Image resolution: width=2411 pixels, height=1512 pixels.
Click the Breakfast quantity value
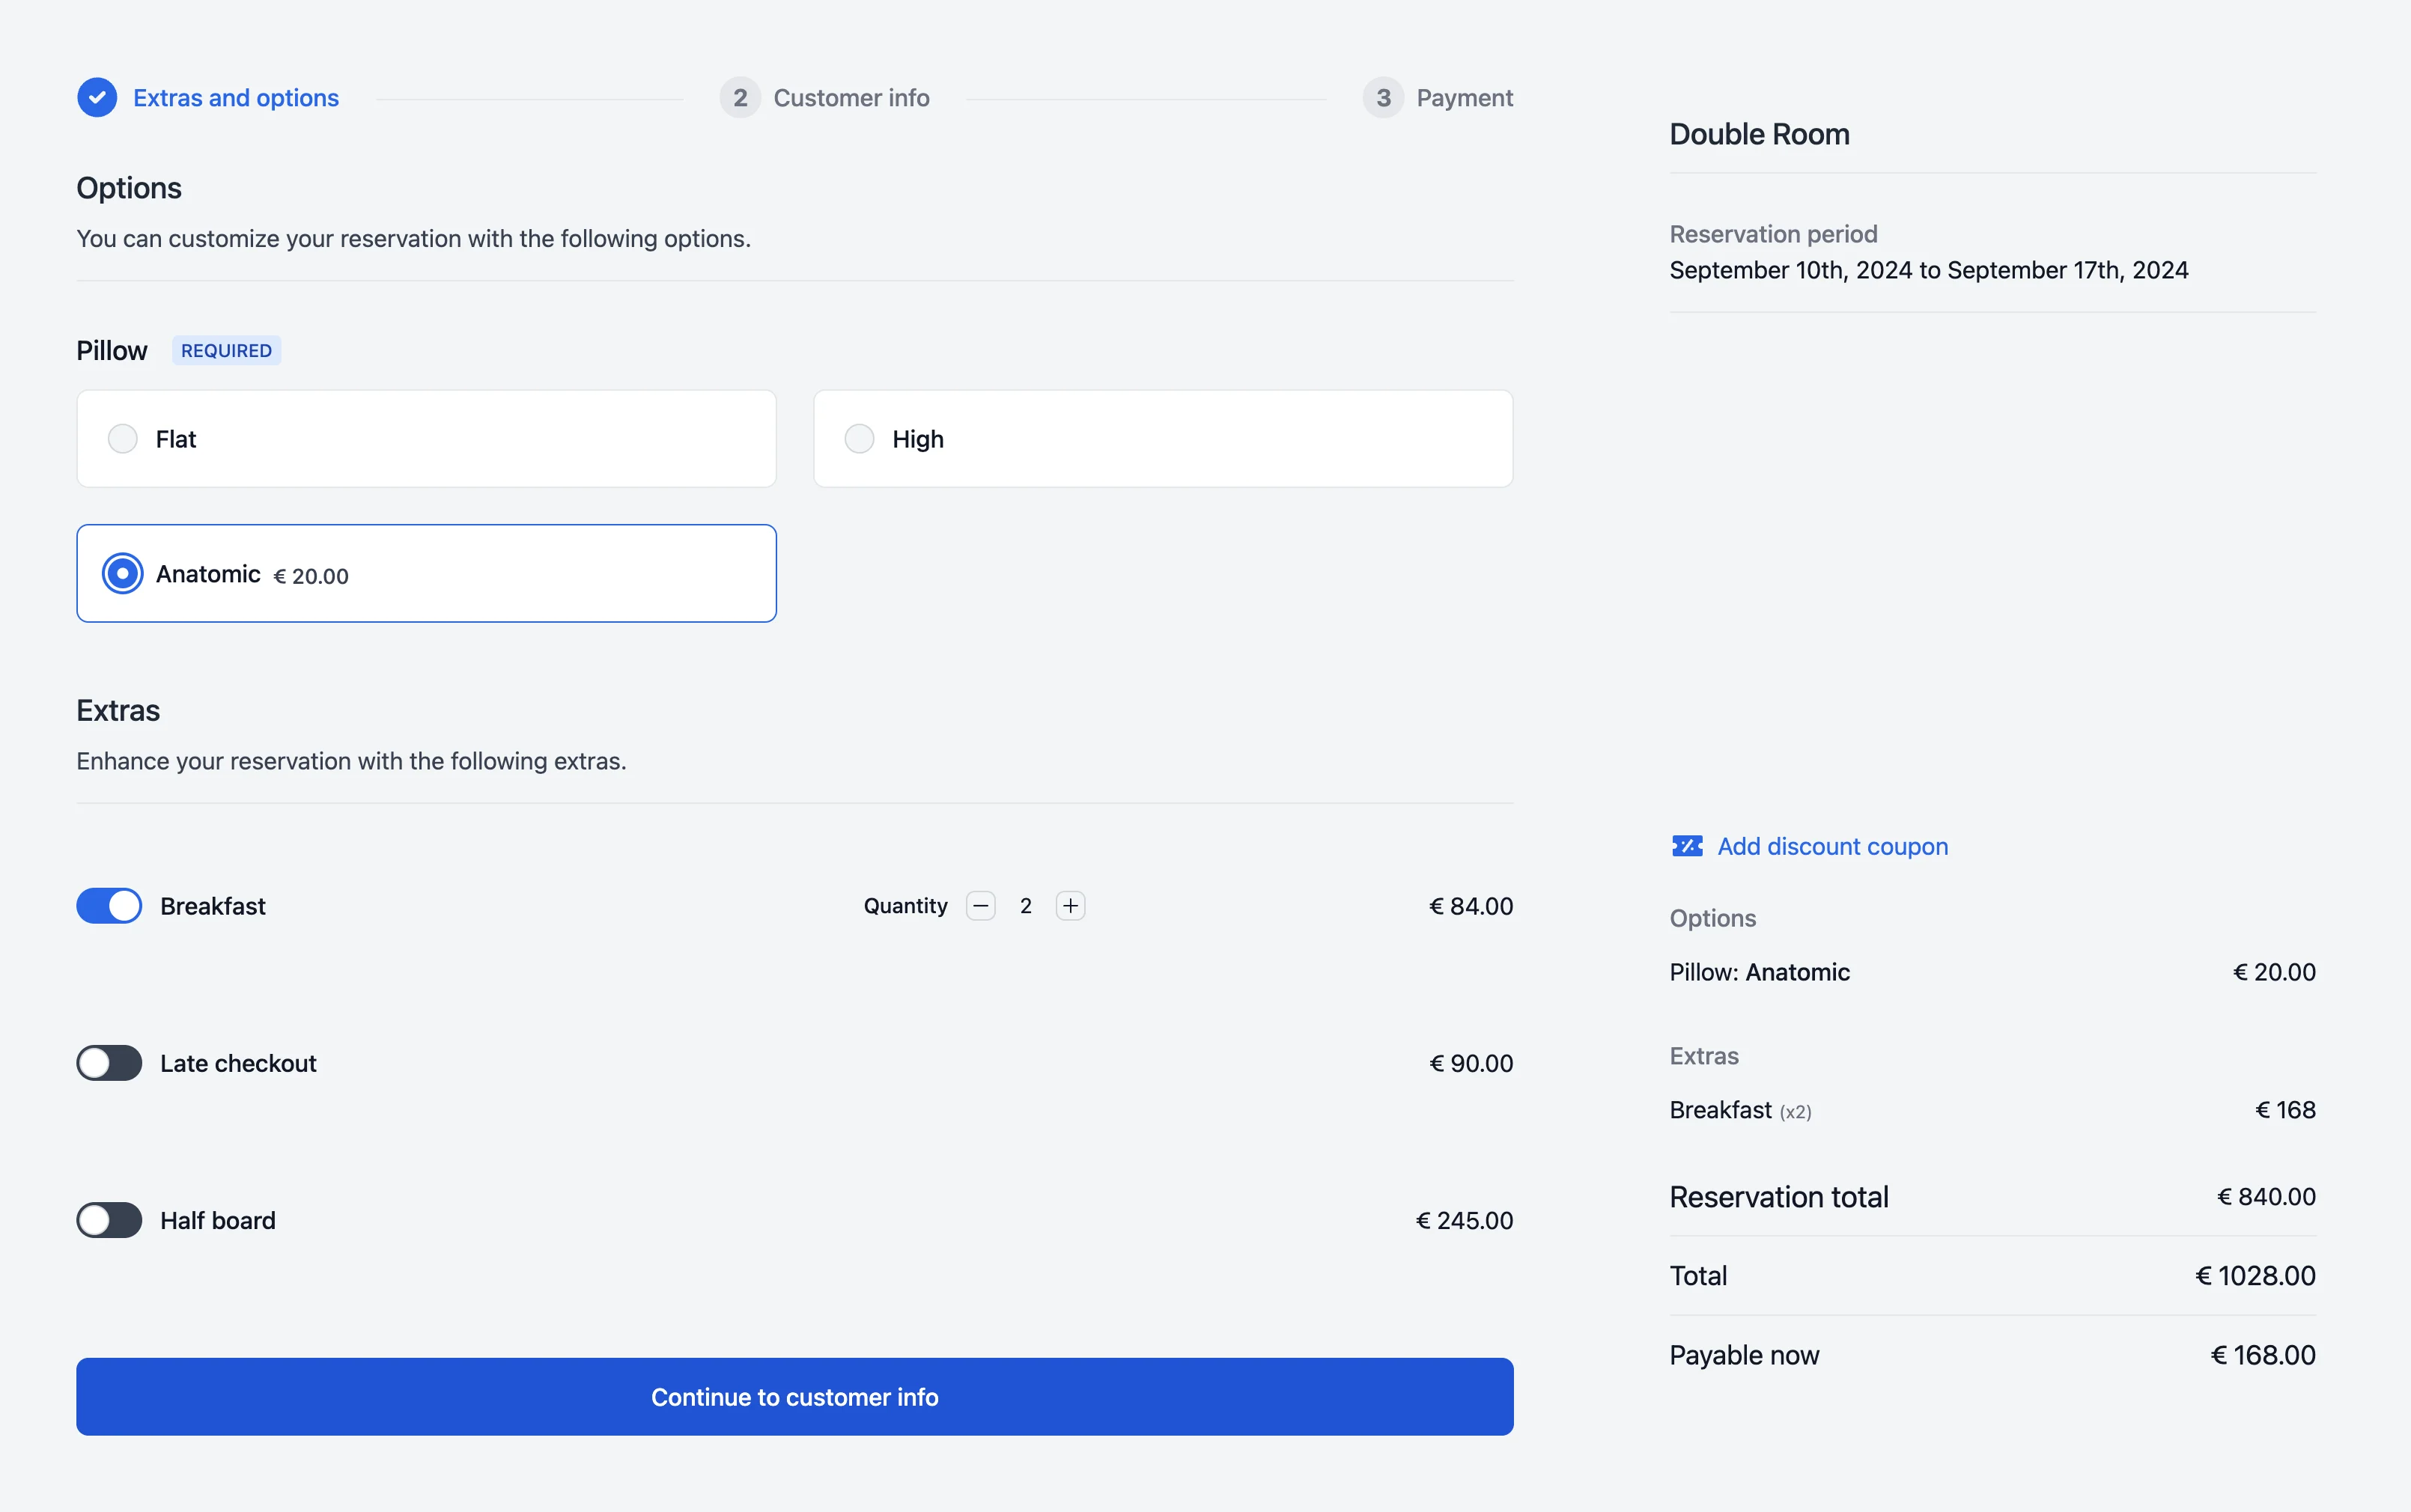coord(1026,905)
